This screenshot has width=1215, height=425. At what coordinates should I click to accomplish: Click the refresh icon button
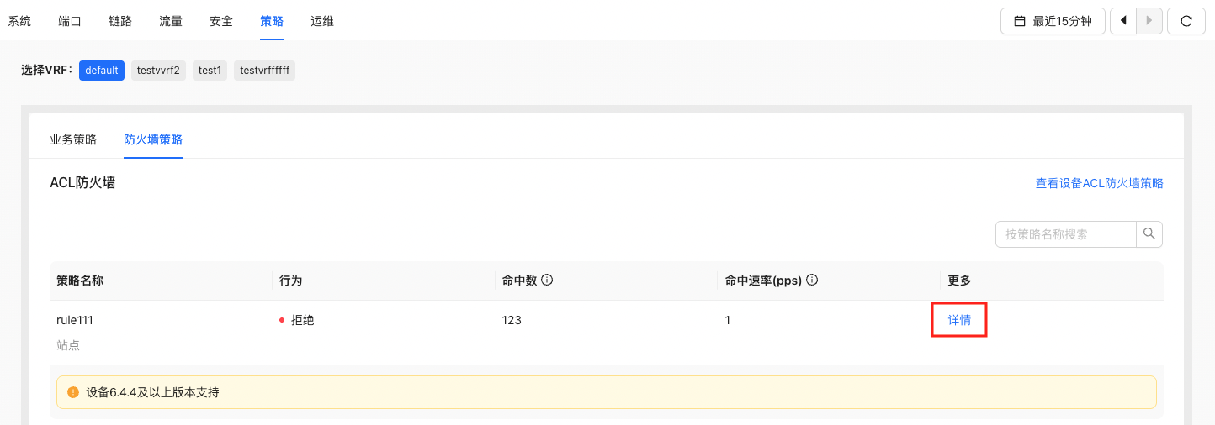pyautogui.click(x=1186, y=21)
